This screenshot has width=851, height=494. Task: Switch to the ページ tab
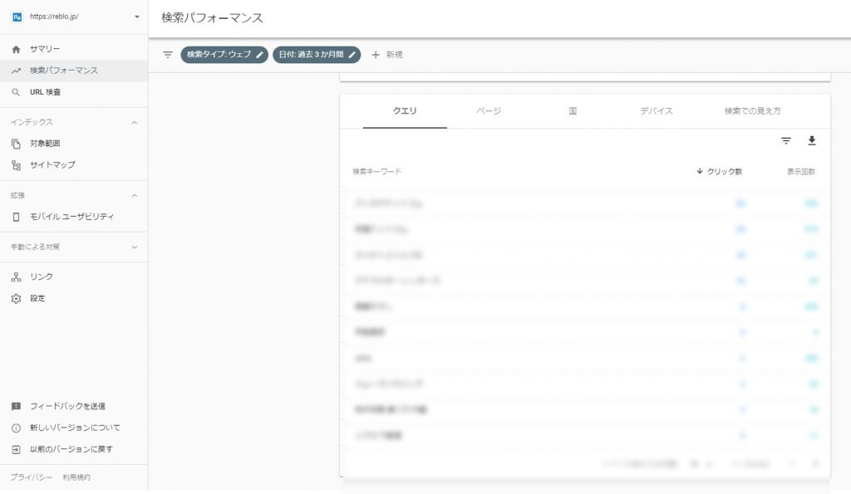click(x=489, y=110)
